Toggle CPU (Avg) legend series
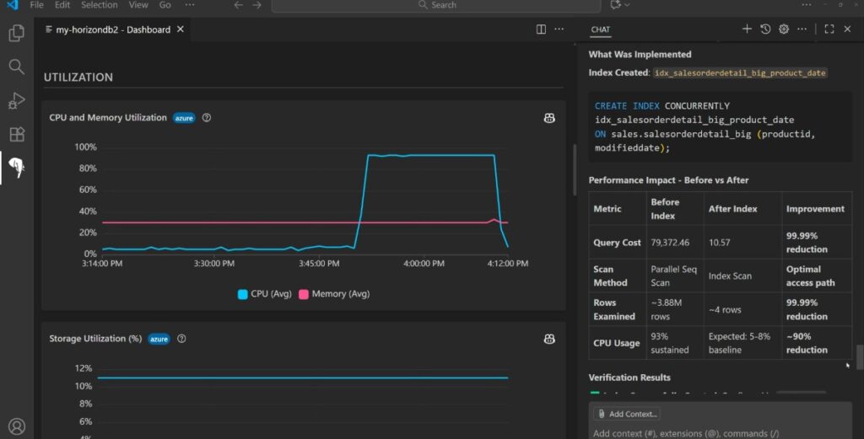Viewport: 864px width, 439px height. click(264, 294)
